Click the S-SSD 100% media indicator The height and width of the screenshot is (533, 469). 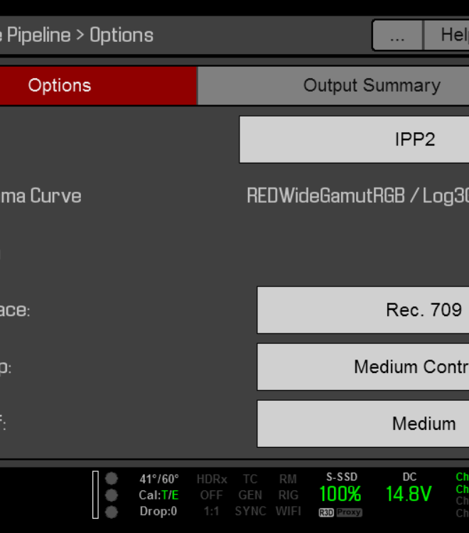341,487
